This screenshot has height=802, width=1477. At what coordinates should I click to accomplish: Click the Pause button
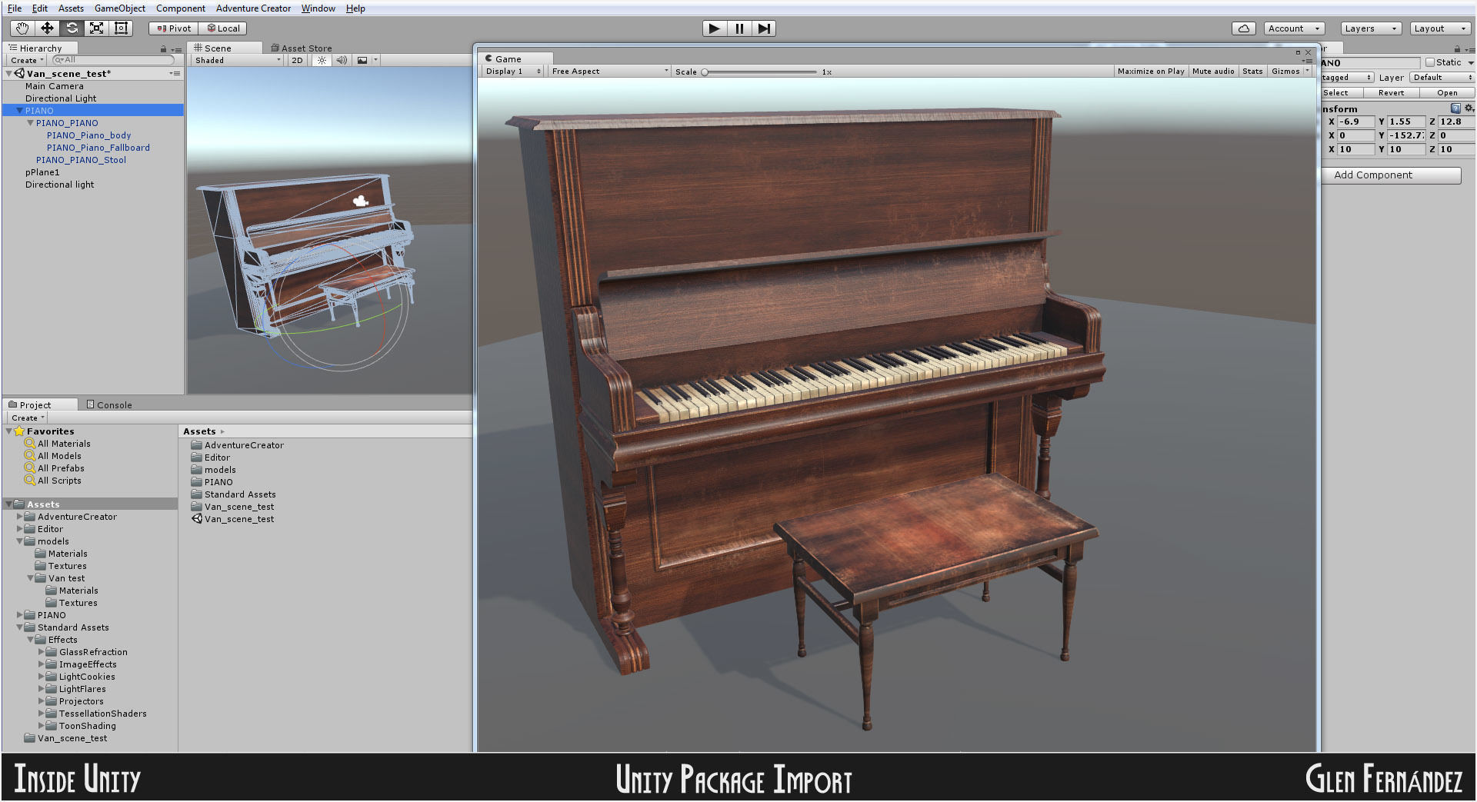pos(739,28)
